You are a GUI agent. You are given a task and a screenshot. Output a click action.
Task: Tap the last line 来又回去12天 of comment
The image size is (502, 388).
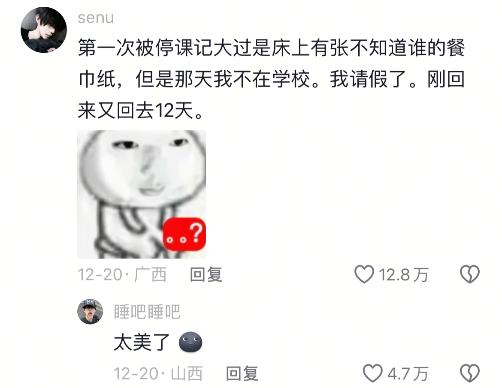tap(140, 111)
